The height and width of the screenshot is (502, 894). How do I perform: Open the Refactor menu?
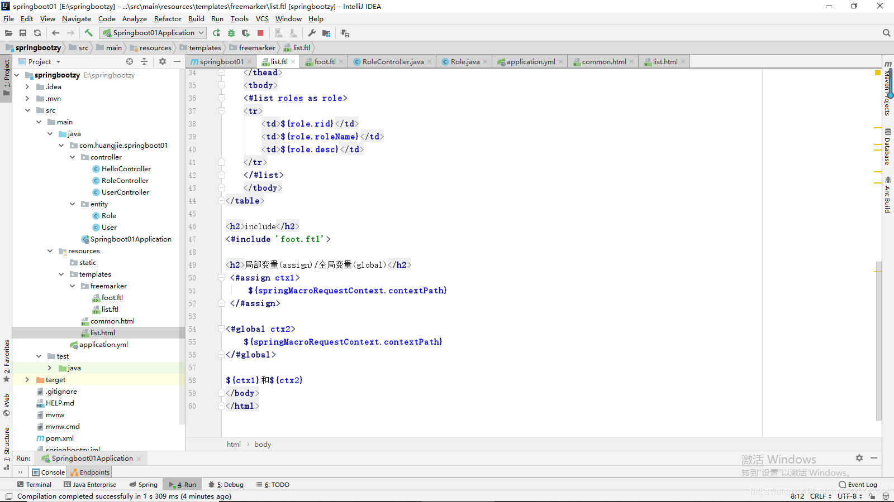[x=168, y=18]
